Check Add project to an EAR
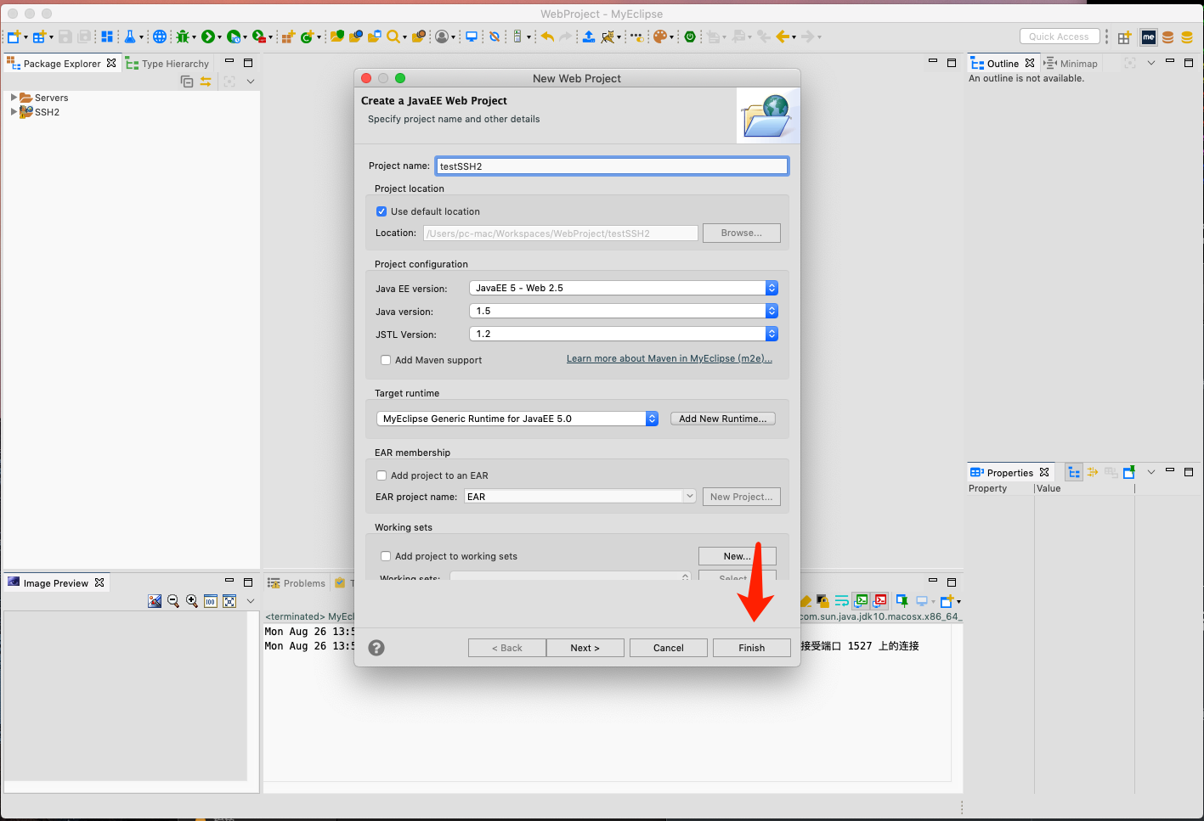The image size is (1204, 821). pos(382,475)
